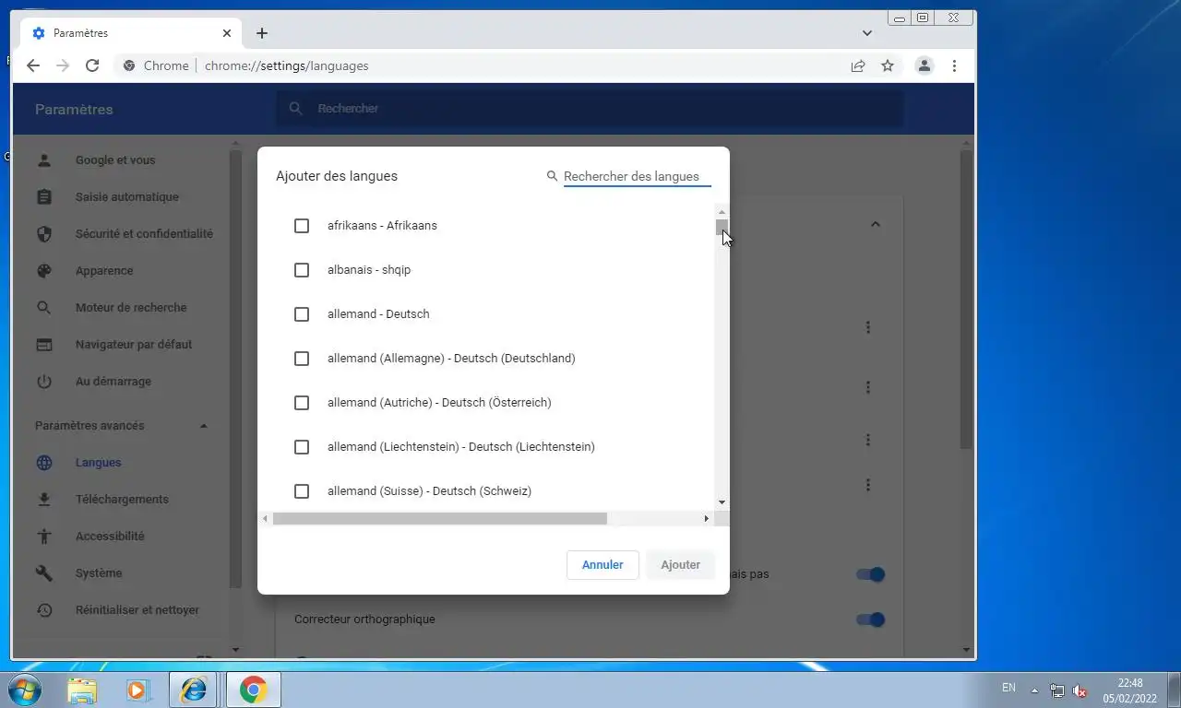Click the muted volume tray icon
This screenshot has height=708, width=1181.
pyautogui.click(x=1079, y=690)
